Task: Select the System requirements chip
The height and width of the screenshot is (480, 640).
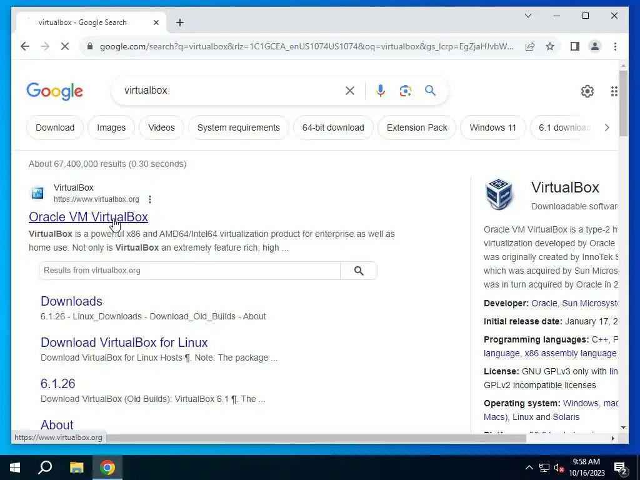Action: tap(238, 127)
